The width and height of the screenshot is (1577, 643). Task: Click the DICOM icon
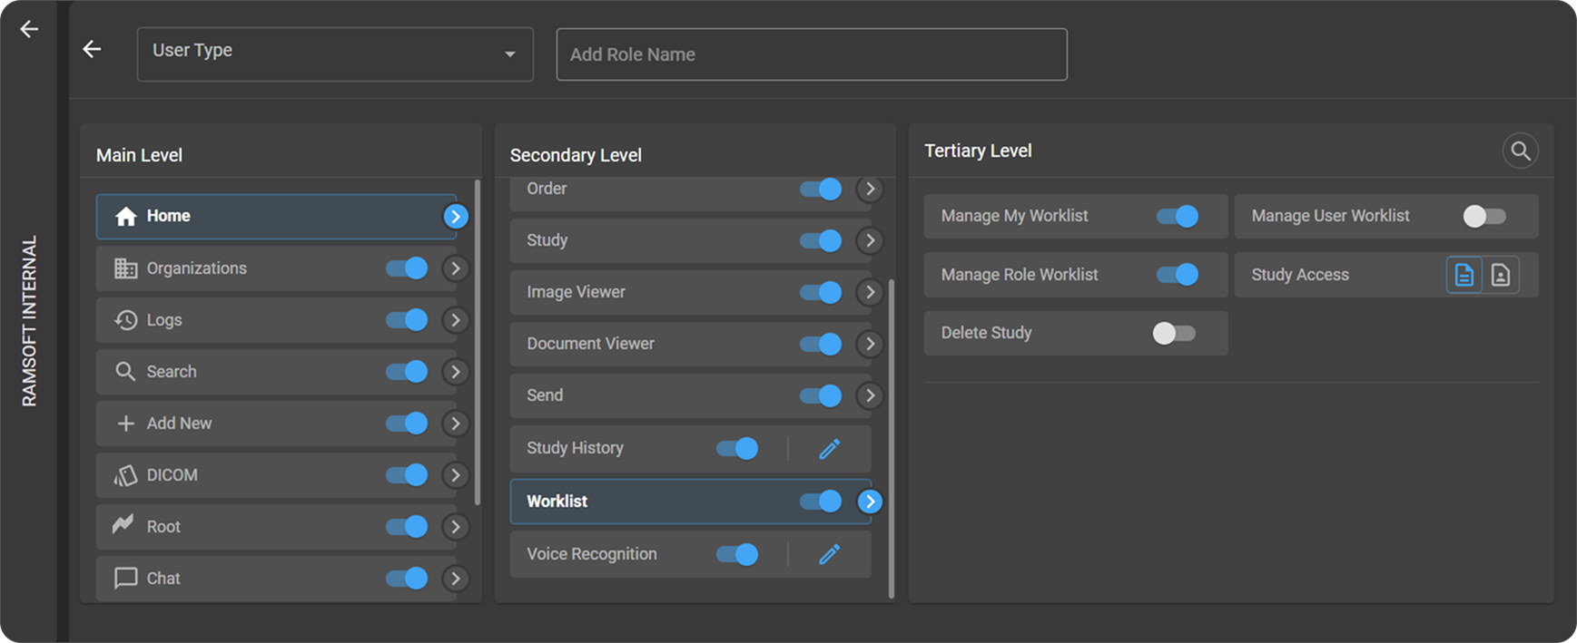click(125, 475)
